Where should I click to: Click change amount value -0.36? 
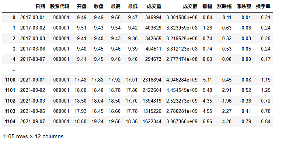click(246, 101)
